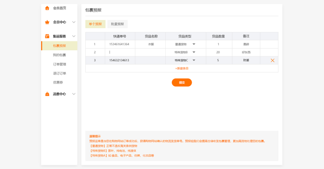
Task: Open the 特殊货物B type dropdown in row 2
Action: tap(194, 52)
